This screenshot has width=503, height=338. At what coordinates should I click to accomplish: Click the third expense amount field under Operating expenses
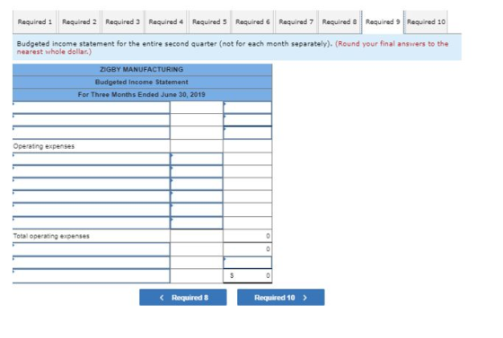tap(197, 184)
